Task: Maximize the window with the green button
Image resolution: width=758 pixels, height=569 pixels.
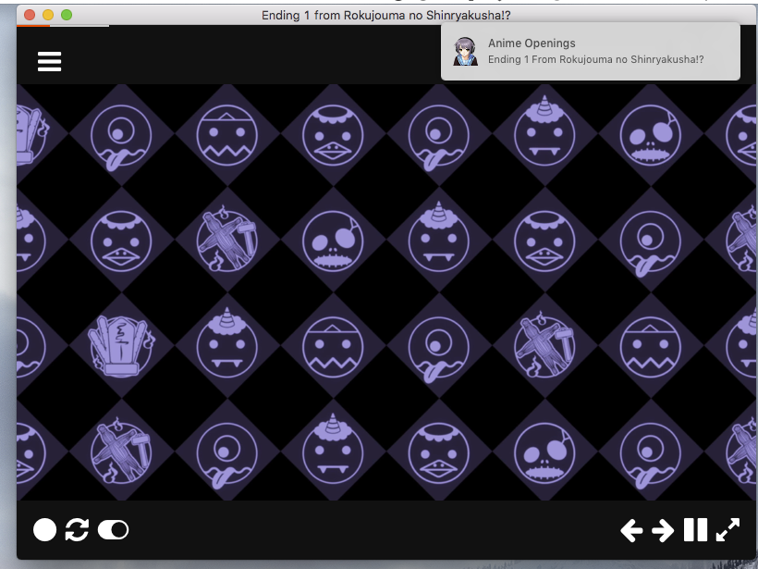Action: tap(67, 15)
